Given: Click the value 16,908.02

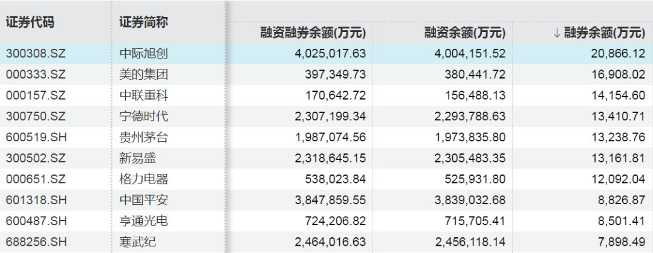Looking at the screenshot, I should [618, 74].
